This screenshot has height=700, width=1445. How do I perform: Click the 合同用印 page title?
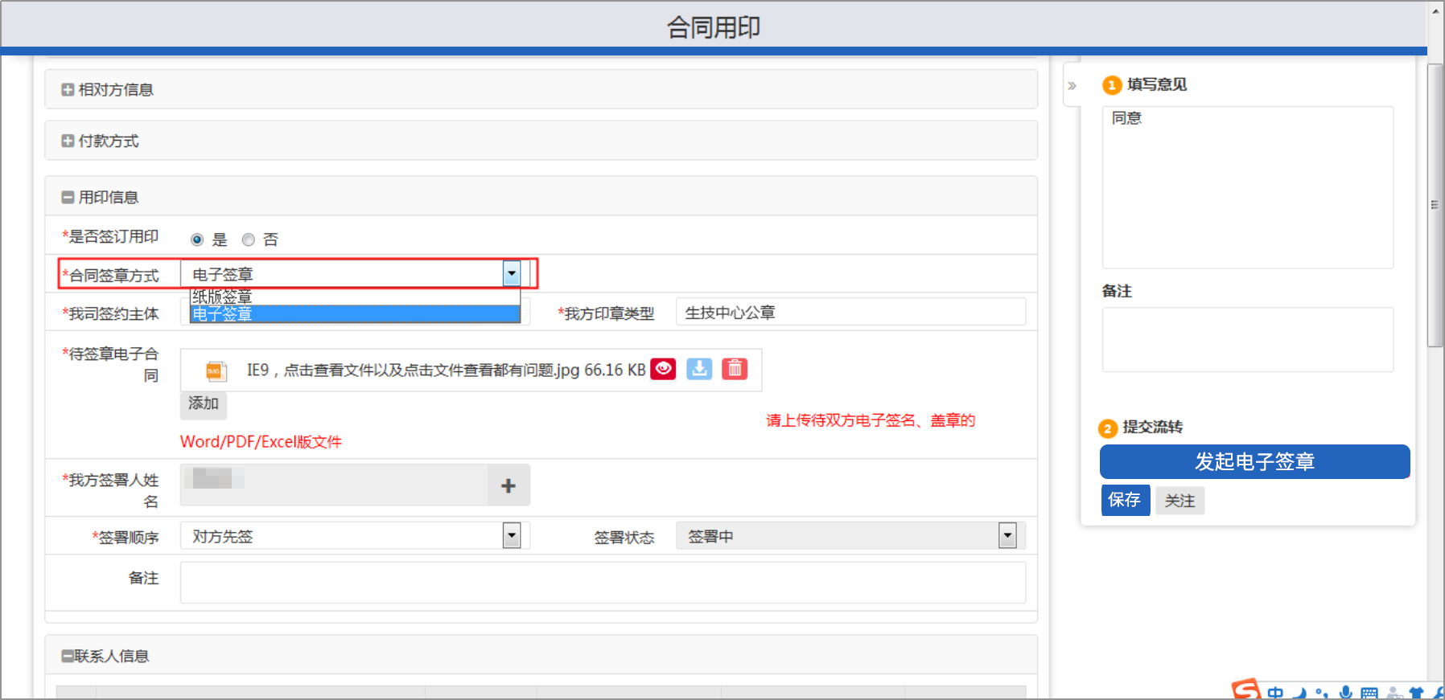coord(714,27)
